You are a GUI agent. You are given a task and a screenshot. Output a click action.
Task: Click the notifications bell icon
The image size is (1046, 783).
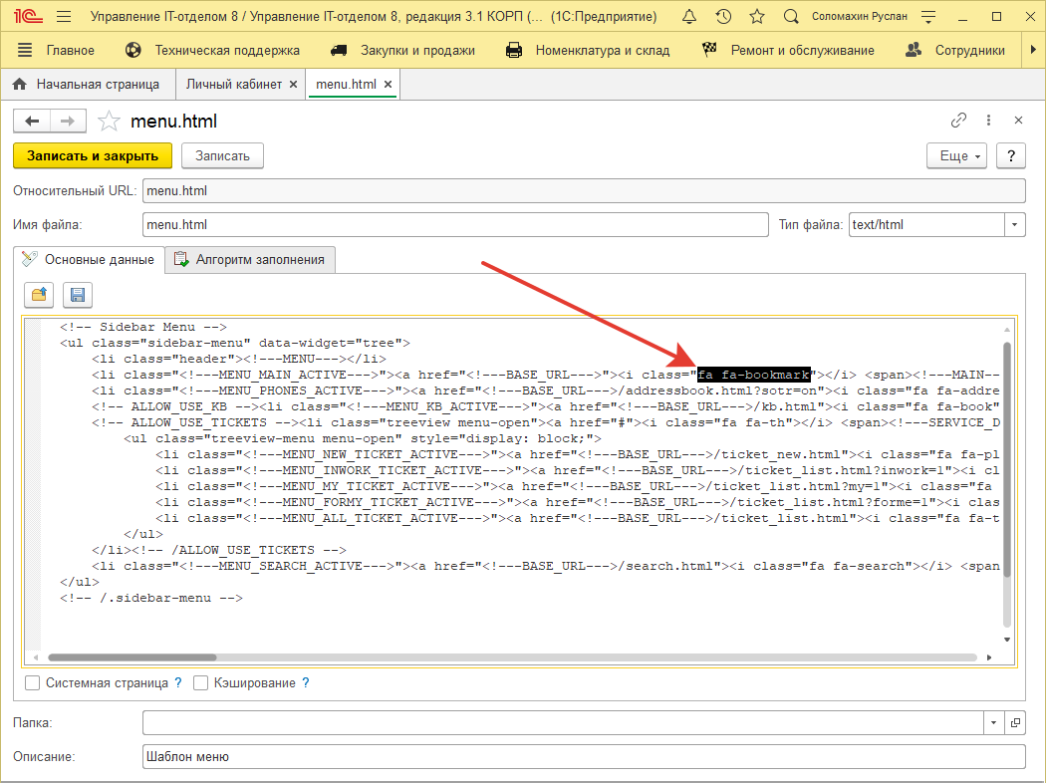[689, 17]
